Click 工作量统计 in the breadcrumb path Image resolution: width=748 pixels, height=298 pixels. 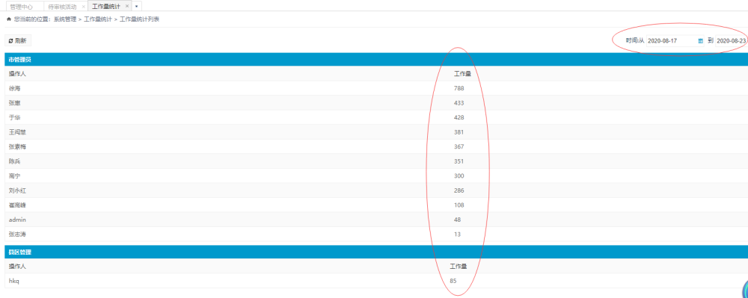point(98,19)
